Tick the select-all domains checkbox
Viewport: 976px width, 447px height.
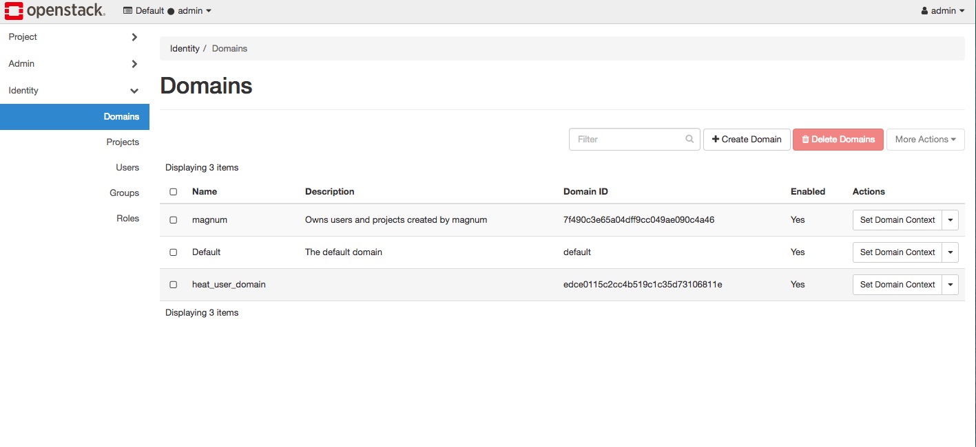coord(174,192)
